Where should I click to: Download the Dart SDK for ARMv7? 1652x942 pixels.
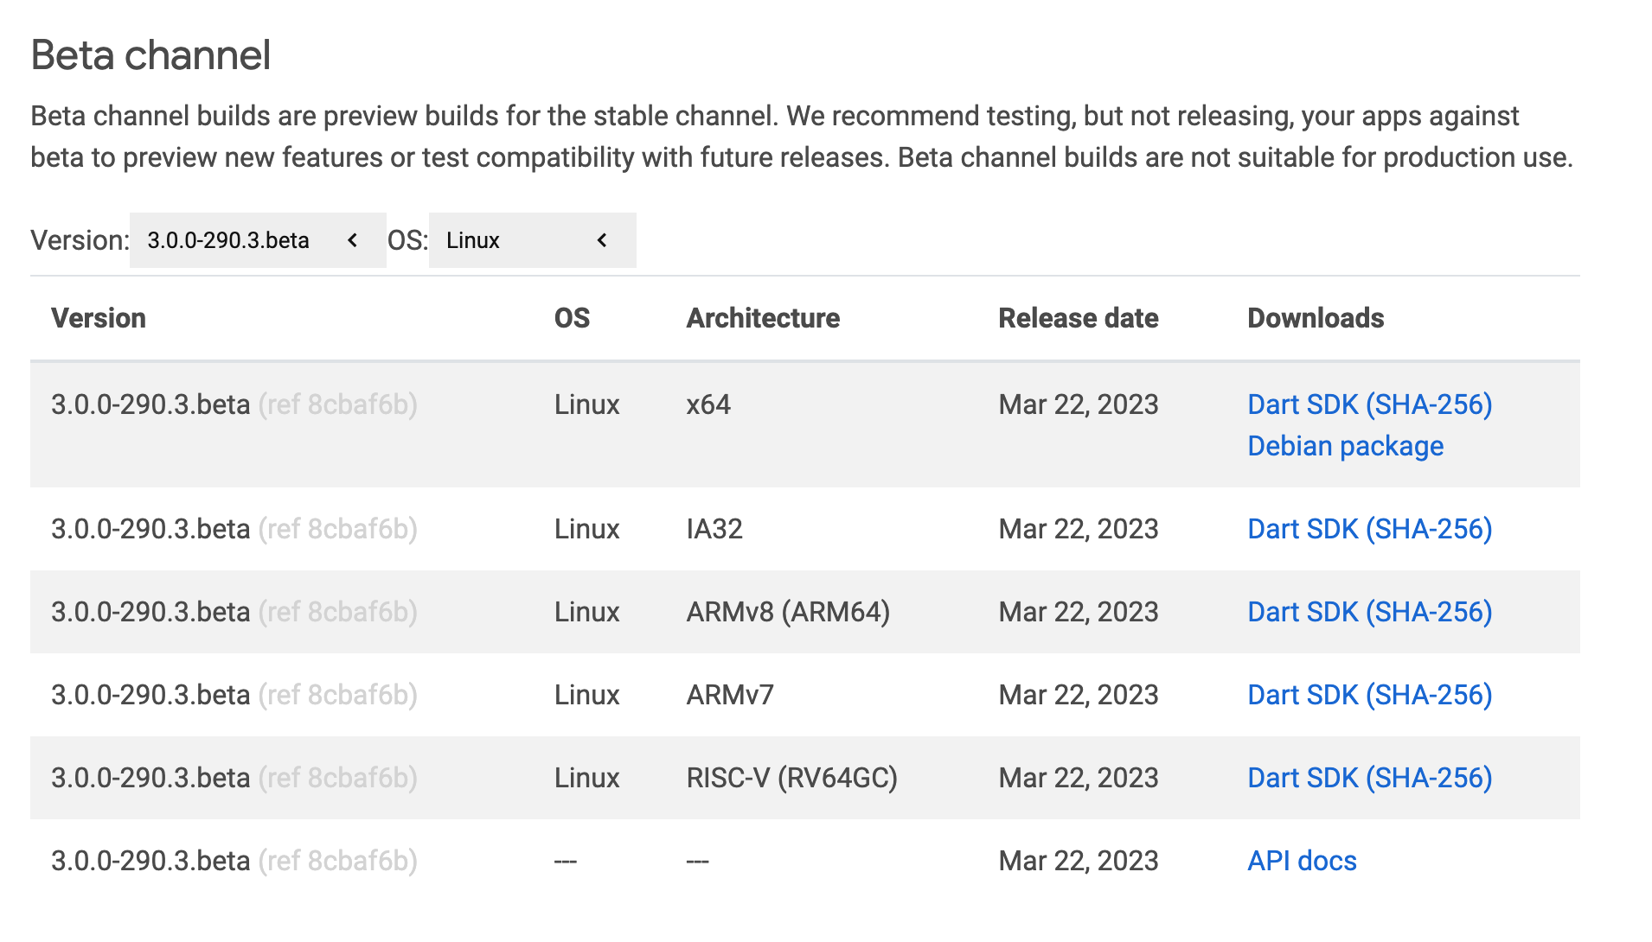coord(1299,694)
